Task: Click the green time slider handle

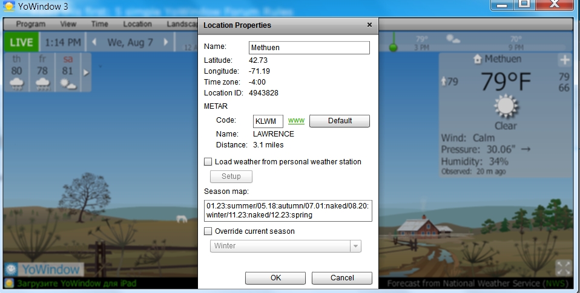Action: 394,47
